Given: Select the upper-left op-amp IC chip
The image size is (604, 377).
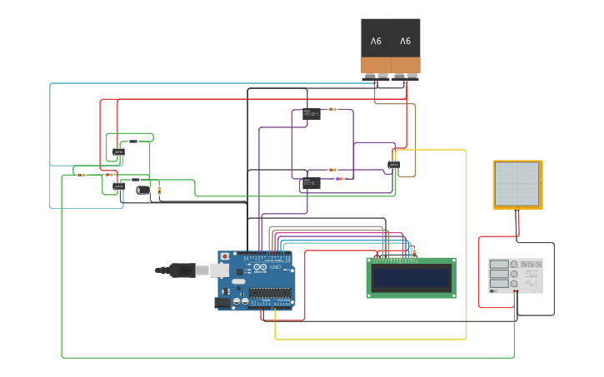Looking at the screenshot, I should point(118,151).
